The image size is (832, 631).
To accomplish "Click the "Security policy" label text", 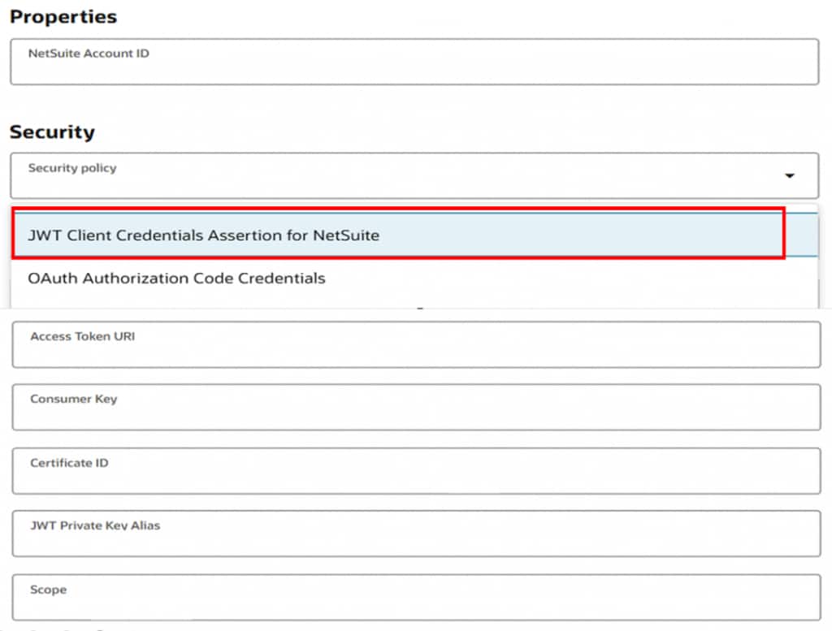I will 72,168.
